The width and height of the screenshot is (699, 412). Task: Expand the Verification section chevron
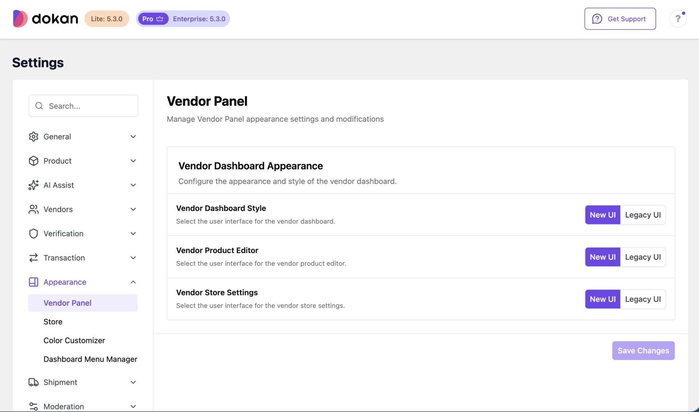click(133, 234)
